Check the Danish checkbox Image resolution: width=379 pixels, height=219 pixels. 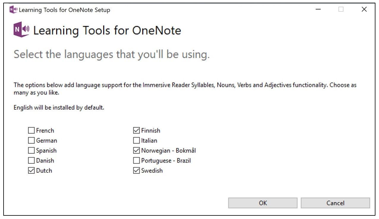pyautogui.click(x=31, y=160)
